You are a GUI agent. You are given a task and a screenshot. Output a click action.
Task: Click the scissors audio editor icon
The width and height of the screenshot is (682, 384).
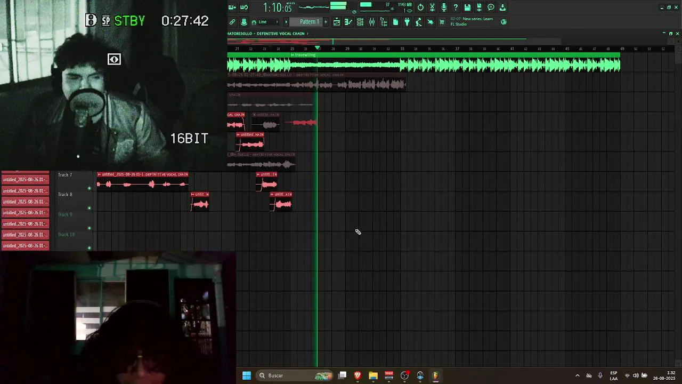click(432, 7)
